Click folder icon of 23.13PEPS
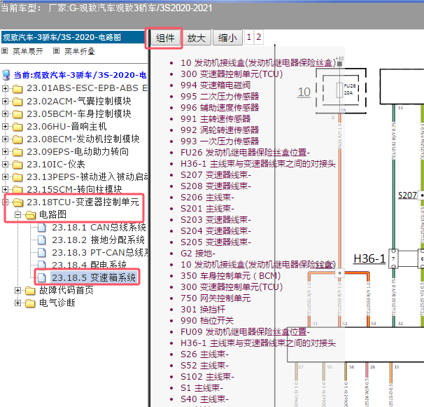Image resolution: width=424 pixels, height=407 pixels. click(17, 177)
